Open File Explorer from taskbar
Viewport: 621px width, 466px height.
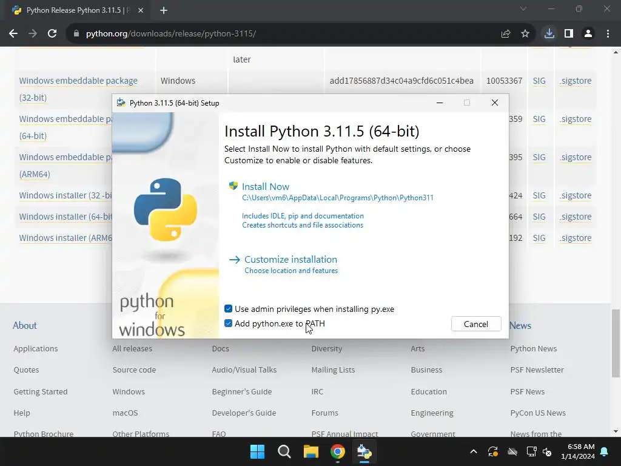tap(311, 451)
